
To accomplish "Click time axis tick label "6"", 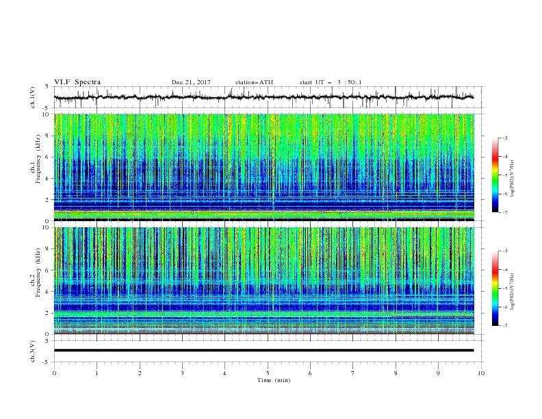I will 310,373.
